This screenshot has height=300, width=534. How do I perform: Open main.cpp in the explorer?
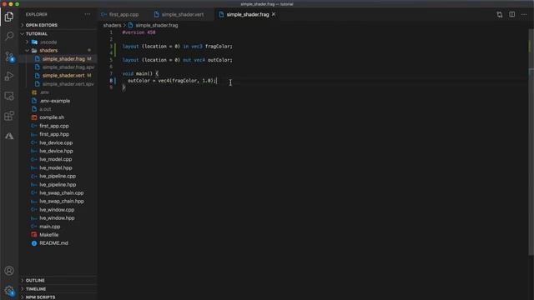pyautogui.click(x=58, y=226)
